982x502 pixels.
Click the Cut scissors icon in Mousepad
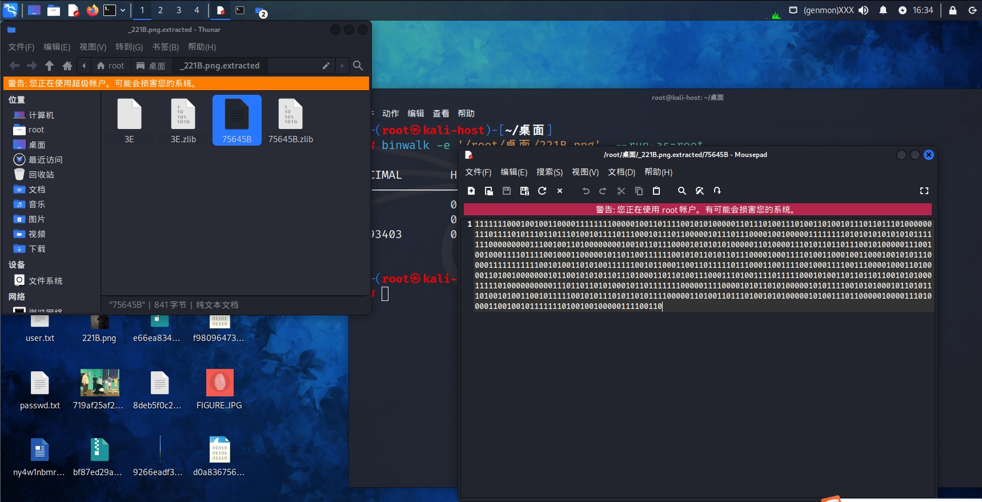(x=621, y=191)
